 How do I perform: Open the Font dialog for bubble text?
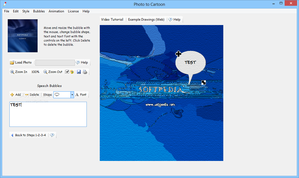(81, 95)
